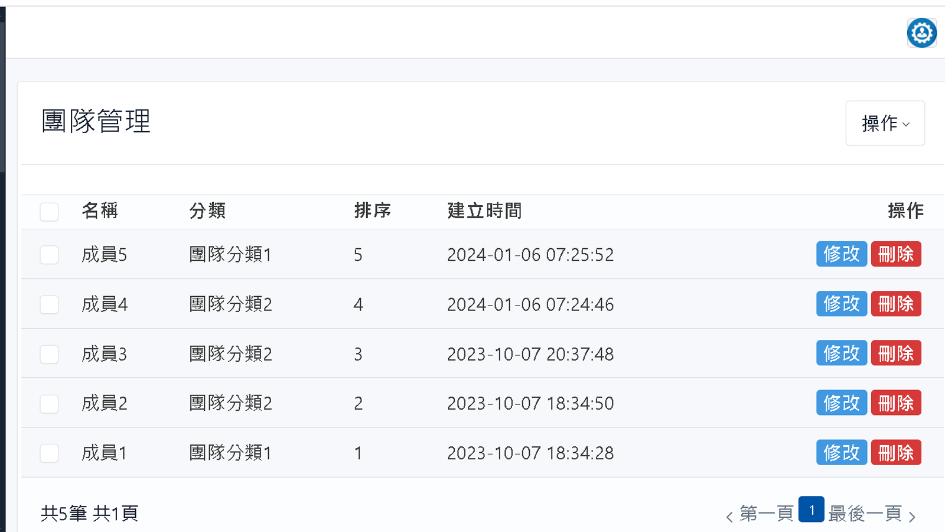Edit 成員4 with 修改 button
Screen dimensions: 945x532
point(842,304)
